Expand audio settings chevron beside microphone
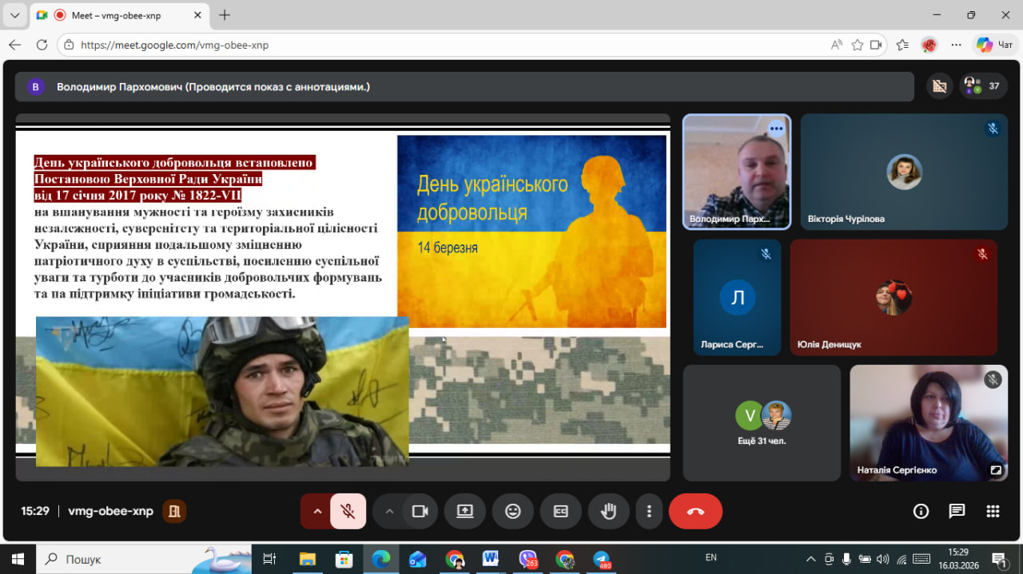This screenshot has height=574, width=1023. click(317, 512)
